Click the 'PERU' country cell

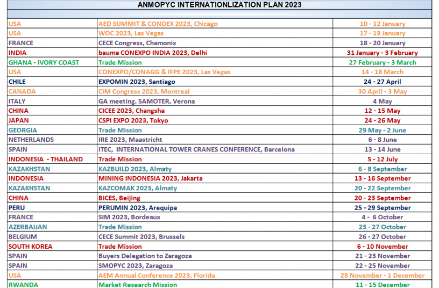52,208
